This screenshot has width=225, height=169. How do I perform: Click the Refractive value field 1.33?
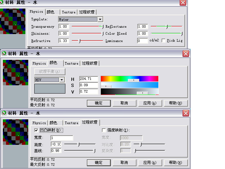[x=63, y=41]
